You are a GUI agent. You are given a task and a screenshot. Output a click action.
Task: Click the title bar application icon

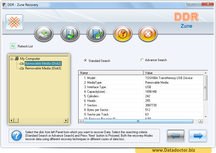4,5
